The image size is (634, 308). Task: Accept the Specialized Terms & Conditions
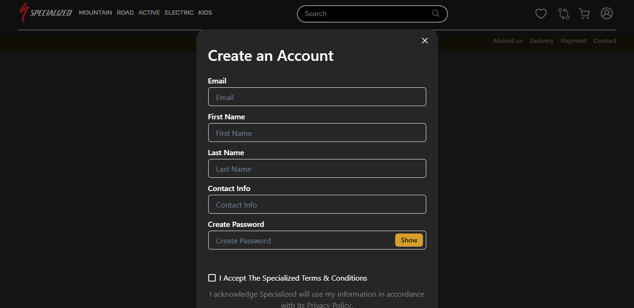pyautogui.click(x=211, y=278)
